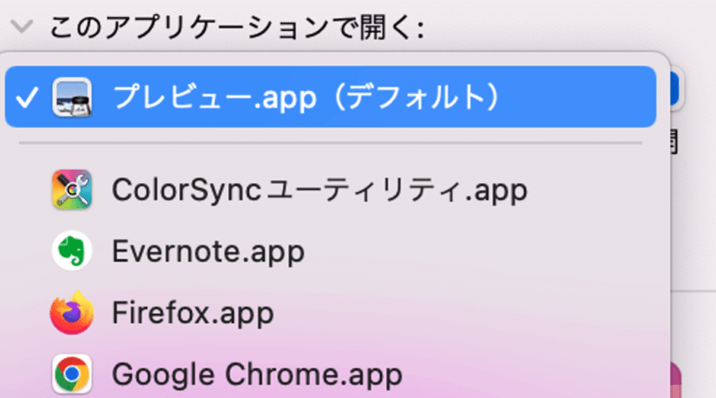Choose Google Chrome.app from the menu
The height and width of the screenshot is (398, 716).
pos(256,374)
